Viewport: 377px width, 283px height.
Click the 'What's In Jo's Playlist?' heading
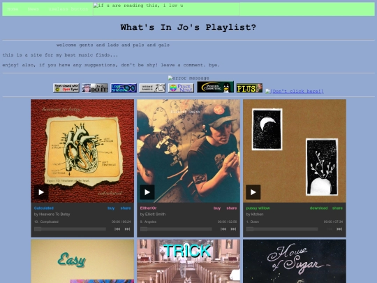tap(188, 27)
